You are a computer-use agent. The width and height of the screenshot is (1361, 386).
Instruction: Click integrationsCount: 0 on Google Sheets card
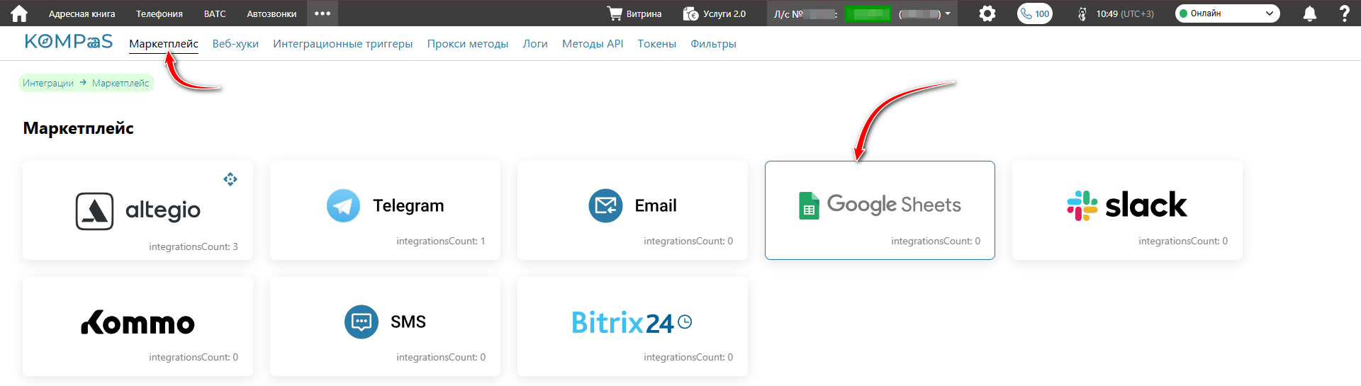(936, 241)
